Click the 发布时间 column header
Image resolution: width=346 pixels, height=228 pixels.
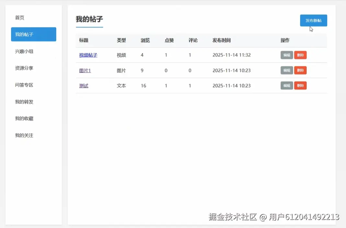coord(221,40)
